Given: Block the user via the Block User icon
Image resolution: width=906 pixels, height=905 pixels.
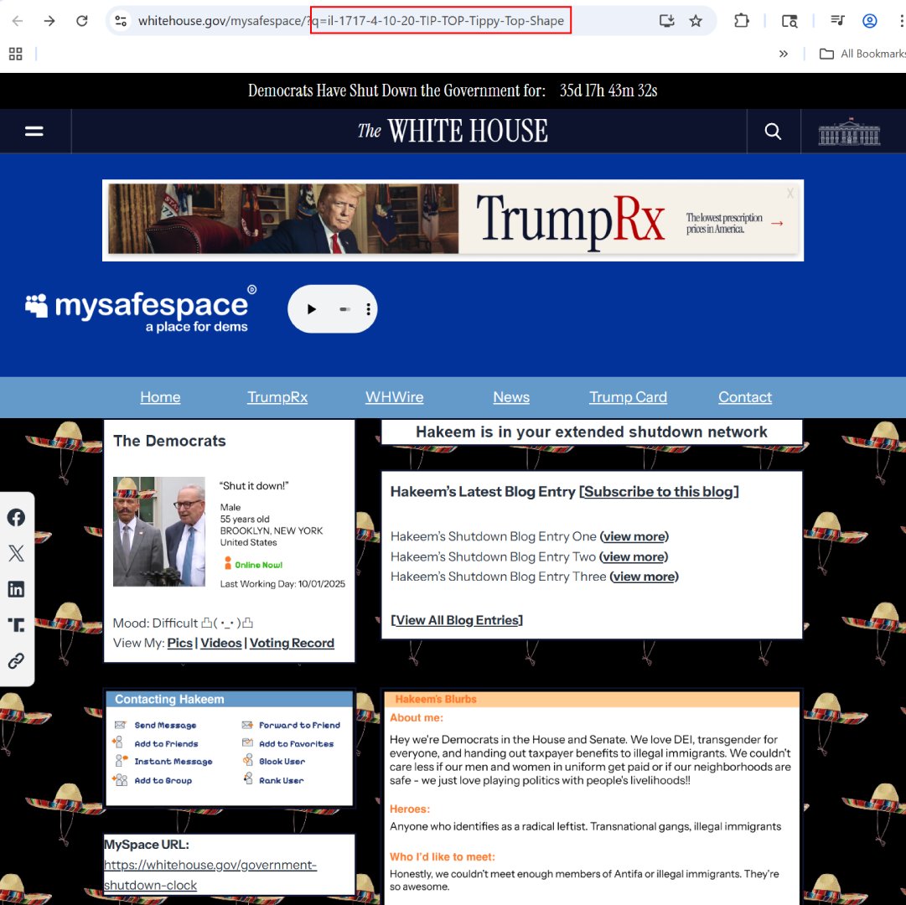Looking at the screenshot, I should (249, 761).
